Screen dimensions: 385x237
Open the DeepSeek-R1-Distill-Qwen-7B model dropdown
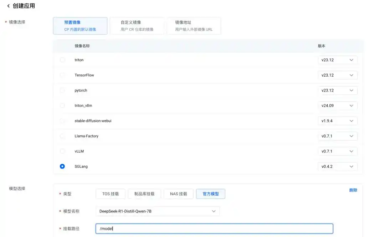(x=157, y=211)
